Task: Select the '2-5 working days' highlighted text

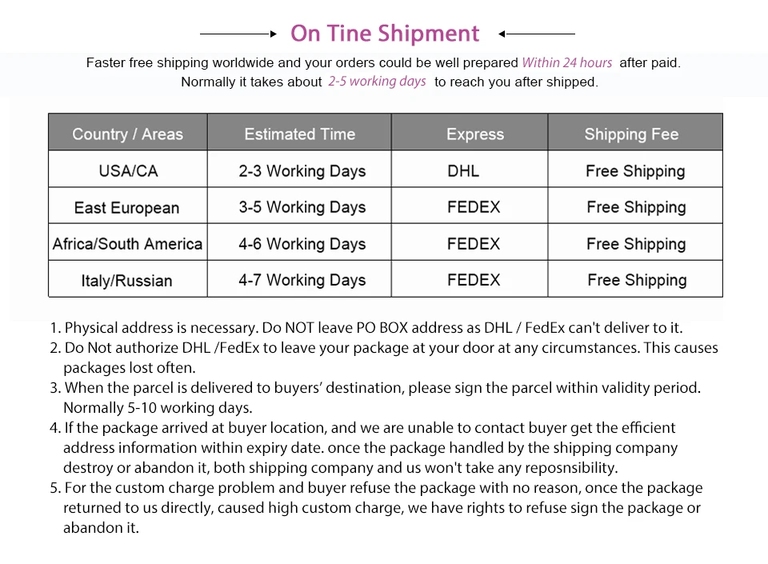Action: [377, 82]
